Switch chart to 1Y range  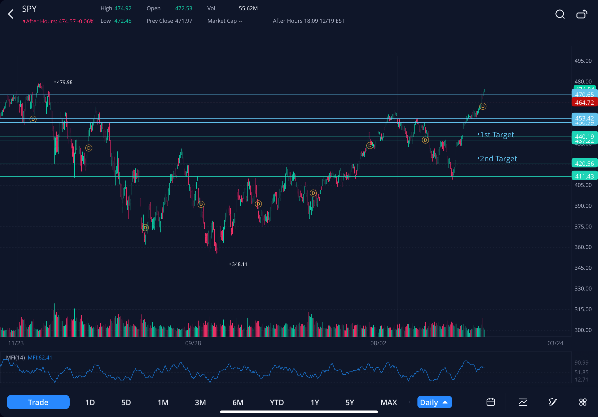tap(315, 402)
